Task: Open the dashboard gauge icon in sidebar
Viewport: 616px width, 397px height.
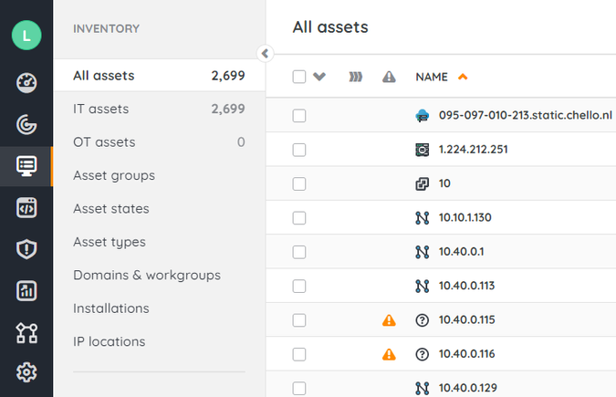Action: pyautogui.click(x=26, y=84)
